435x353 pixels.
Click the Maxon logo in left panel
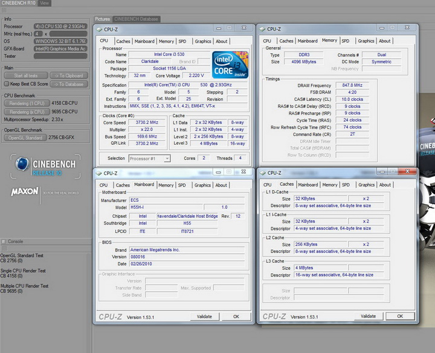[25, 192]
